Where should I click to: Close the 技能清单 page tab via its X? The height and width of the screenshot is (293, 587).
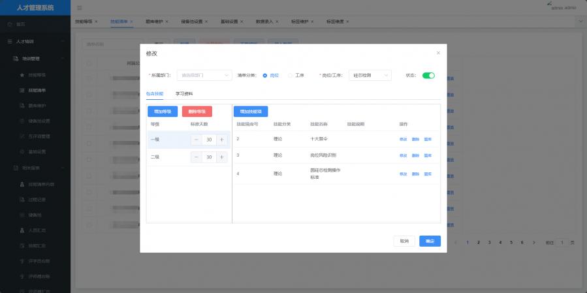(x=131, y=22)
